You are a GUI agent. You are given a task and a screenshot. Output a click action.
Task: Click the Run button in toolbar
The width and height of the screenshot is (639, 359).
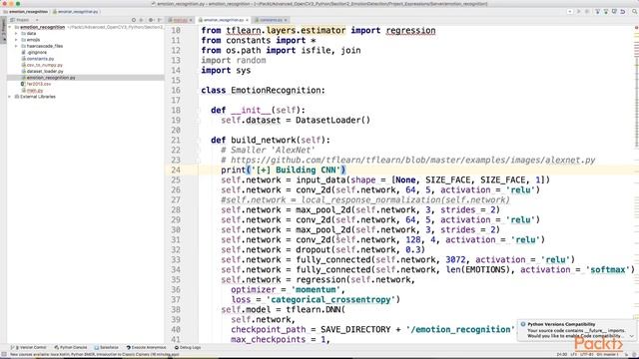[578, 12]
